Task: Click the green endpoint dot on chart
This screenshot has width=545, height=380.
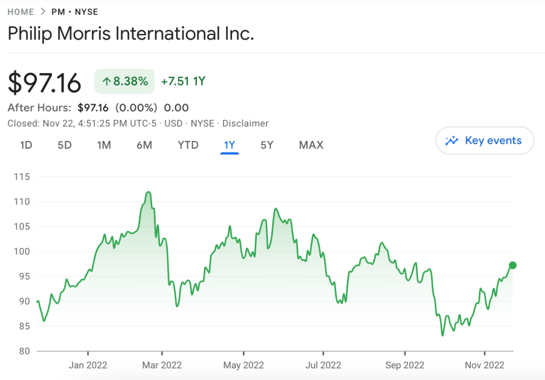Action: [513, 265]
